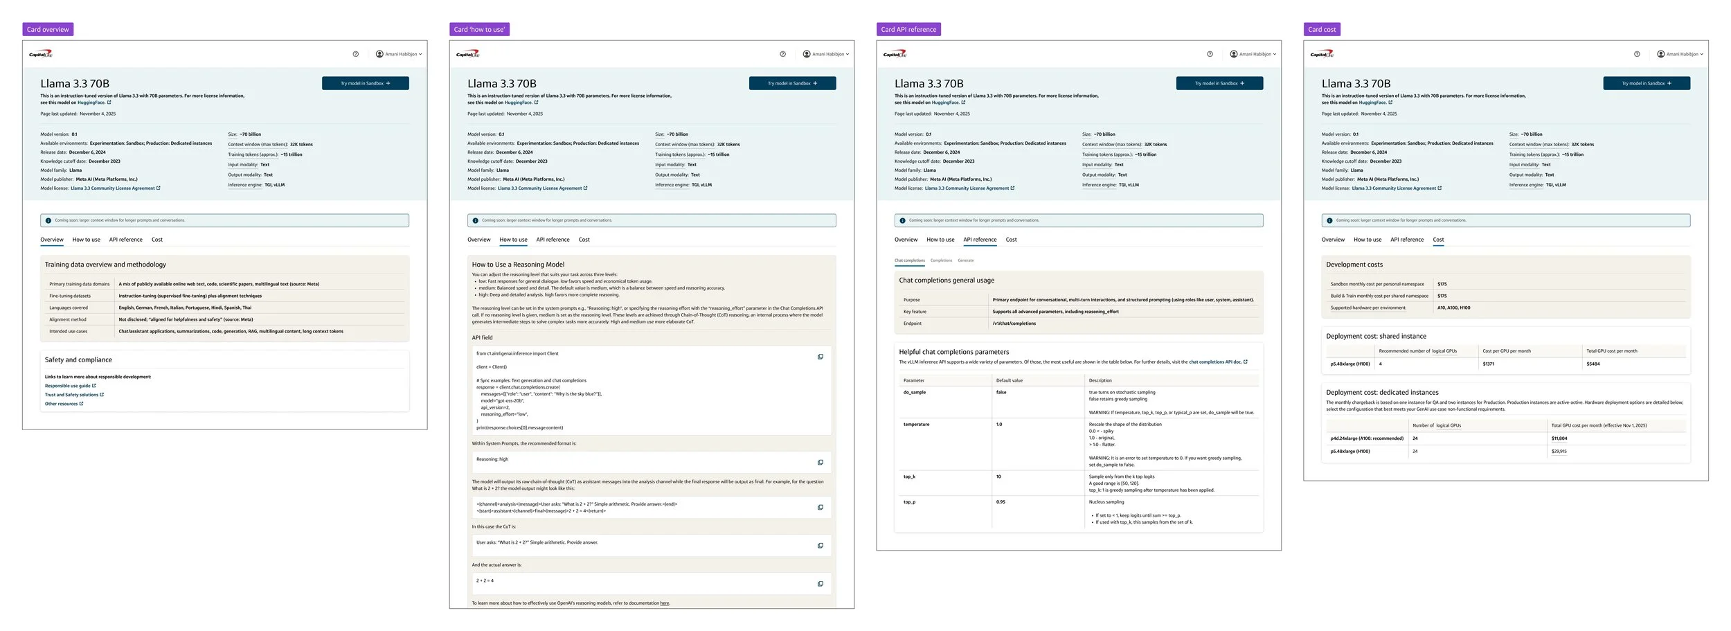Click the 'do_sample' parameter cell
Viewport: 1731px width, 631px height.
click(x=915, y=393)
